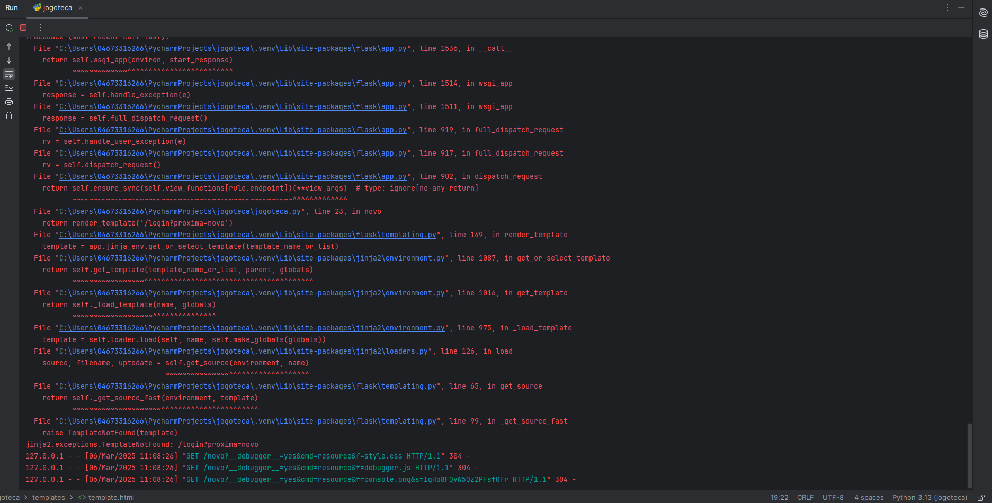Click the TemplateNotFound exception message line

pos(142,445)
